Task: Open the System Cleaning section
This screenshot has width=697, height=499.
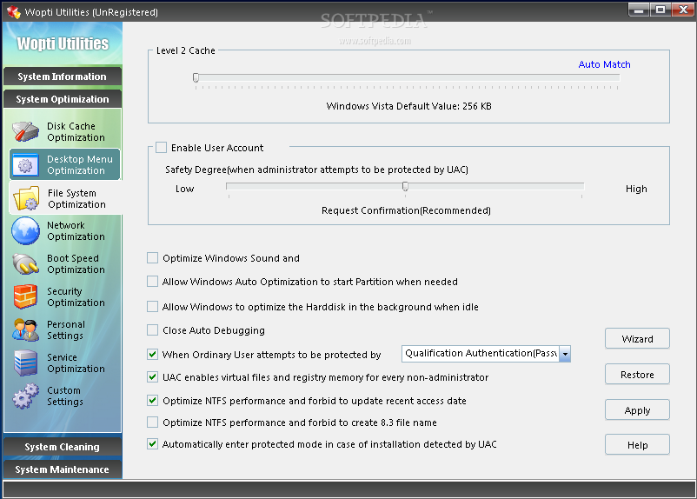Action: pyautogui.click(x=63, y=447)
